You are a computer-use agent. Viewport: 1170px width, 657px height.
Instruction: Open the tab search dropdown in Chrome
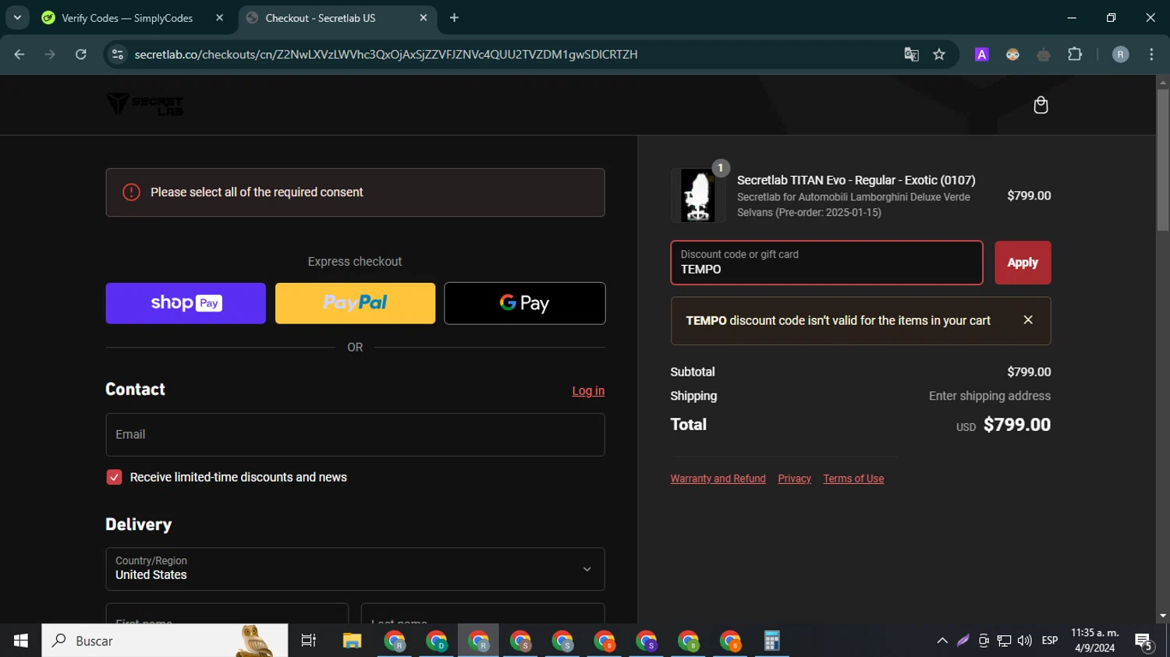pos(17,17)
